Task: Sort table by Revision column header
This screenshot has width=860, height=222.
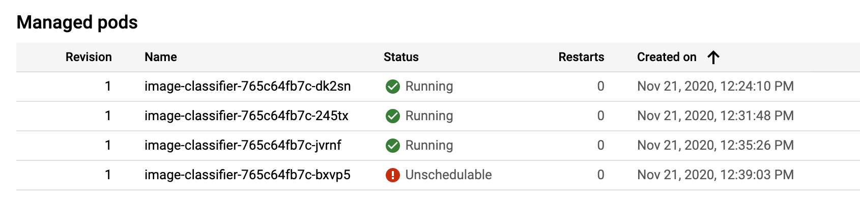Action: point(89,57)
